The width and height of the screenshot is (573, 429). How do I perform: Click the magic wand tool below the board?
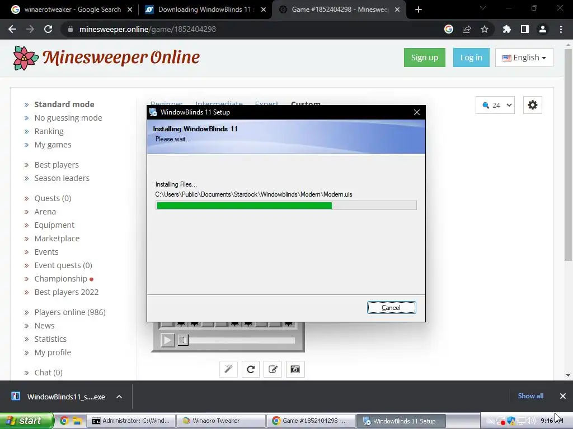pos(228,369)
